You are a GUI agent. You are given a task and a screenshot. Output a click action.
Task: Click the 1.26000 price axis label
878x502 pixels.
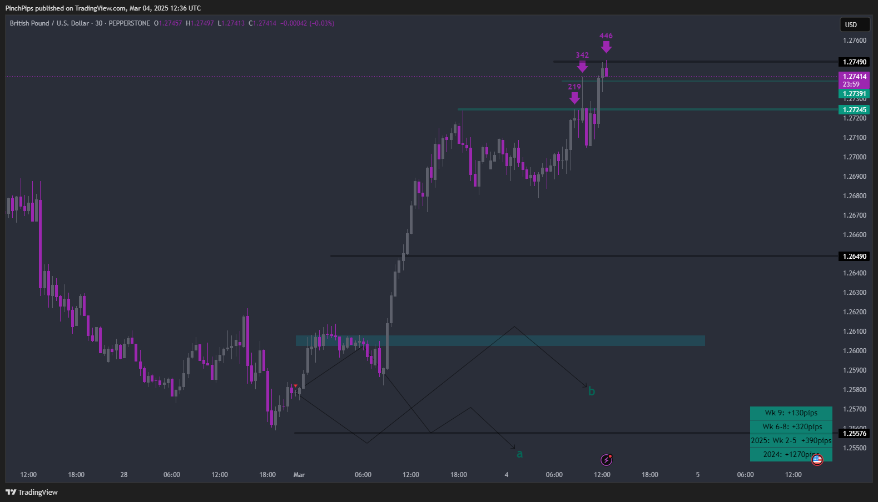pos(855,351)
